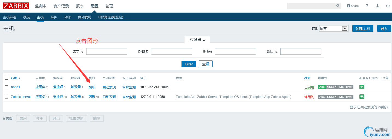
Task: Toggle Zabbix server 停用的 status link
Action: click(309, 97)
